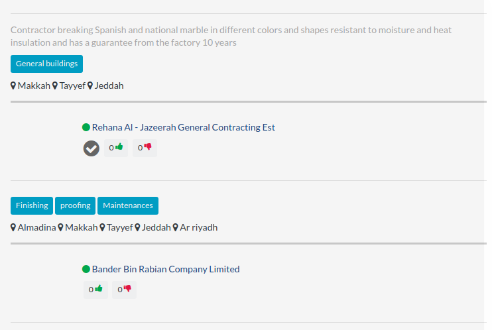Choose the proofing category tag

coord(76,206)
